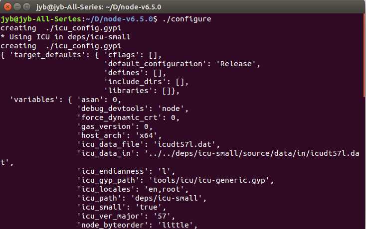Click the 'icu_data_file': 'icudt57l.dat' line
The image size is (366, 229).
pyautogui.click(x=149, y=144)
